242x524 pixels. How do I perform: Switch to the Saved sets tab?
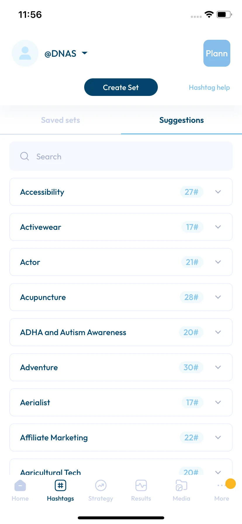pos(61,120)
